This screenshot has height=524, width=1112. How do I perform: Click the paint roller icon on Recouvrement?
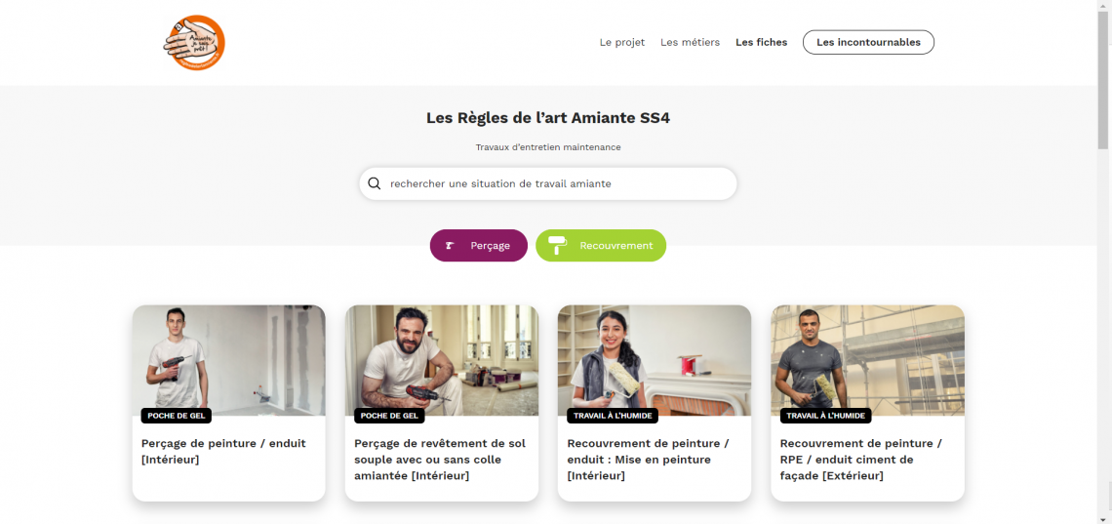558,246
